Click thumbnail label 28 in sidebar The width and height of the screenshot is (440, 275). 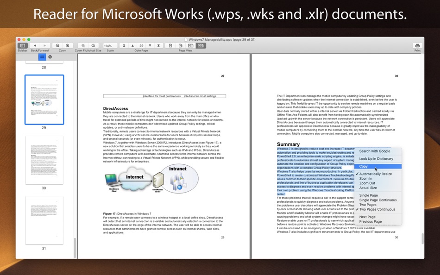tap(44, 67)
